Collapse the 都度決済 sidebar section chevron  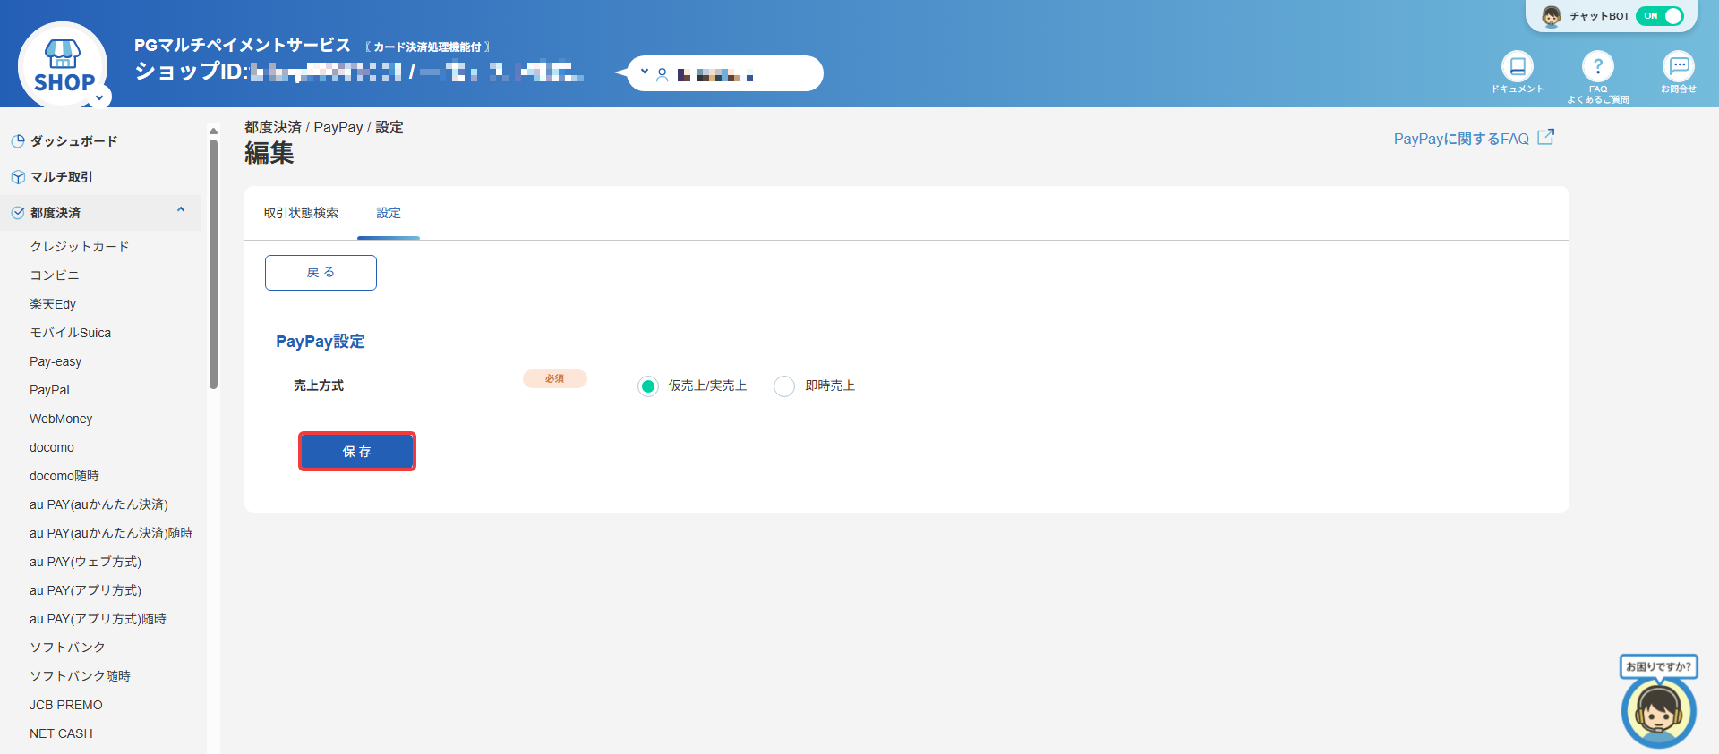coord(181,210)
